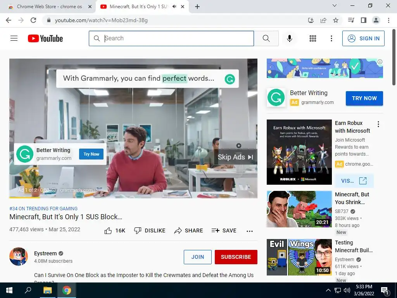Toggle the Chrome side panel
Screen dimensions: 397x298
point(364,20)
